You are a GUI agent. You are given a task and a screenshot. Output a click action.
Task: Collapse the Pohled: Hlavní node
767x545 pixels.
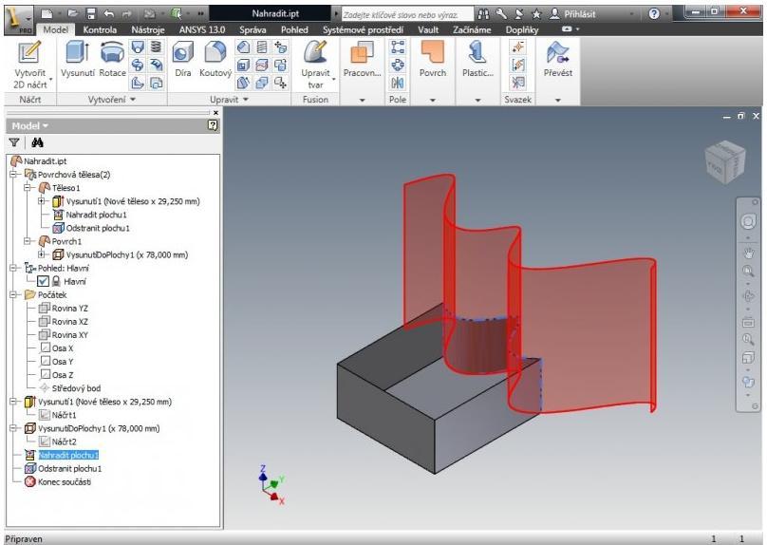[x=14, y=268]
